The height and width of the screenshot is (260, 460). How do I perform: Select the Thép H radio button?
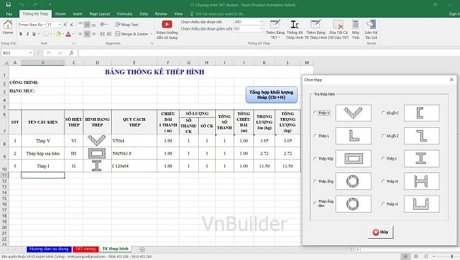pyautogui.click(x=383, y=182)
